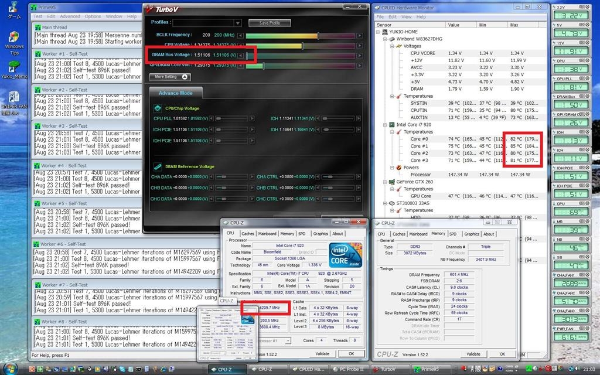Collapse the Powers node in HWMonitor
This screenshot has height=375, width=600.
coord(392,168)
